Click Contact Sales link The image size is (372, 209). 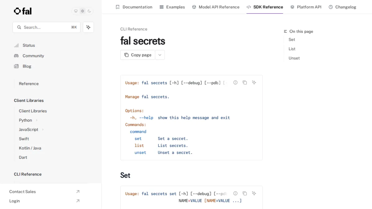point(23,192)
